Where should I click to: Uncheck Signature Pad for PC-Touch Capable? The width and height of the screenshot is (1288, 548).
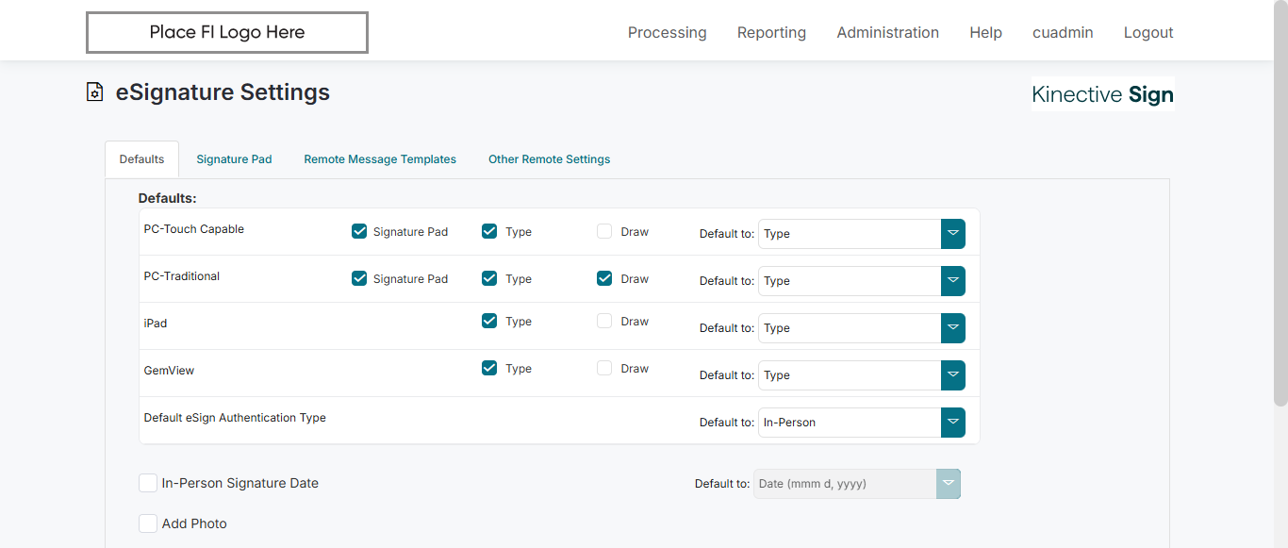(x=359, y=231)
